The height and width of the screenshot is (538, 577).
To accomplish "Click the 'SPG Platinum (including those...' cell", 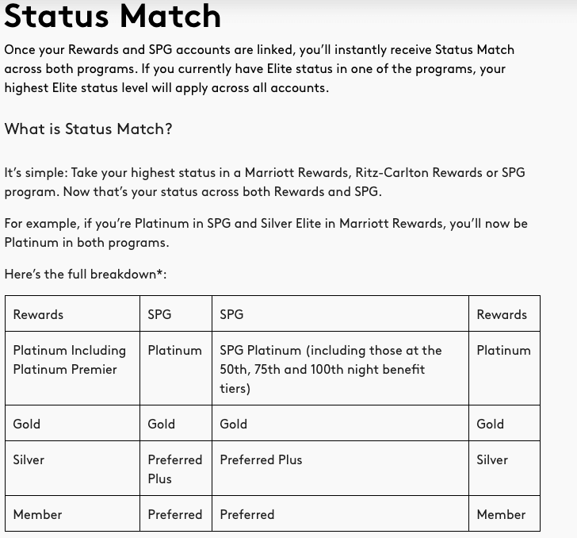I will click(340, 368).
